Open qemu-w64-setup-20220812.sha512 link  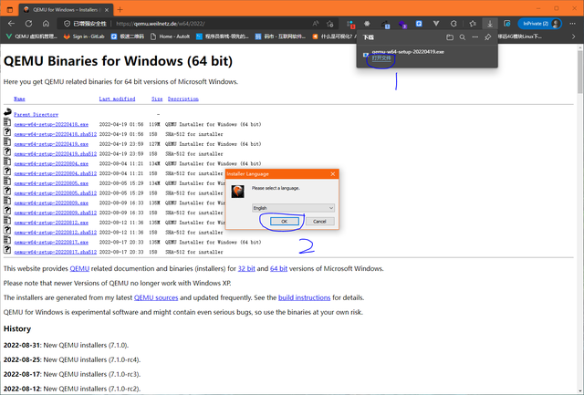55,233
